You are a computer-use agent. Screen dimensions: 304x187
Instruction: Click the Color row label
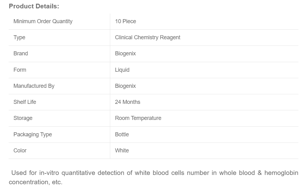click(x=20, y=151)
